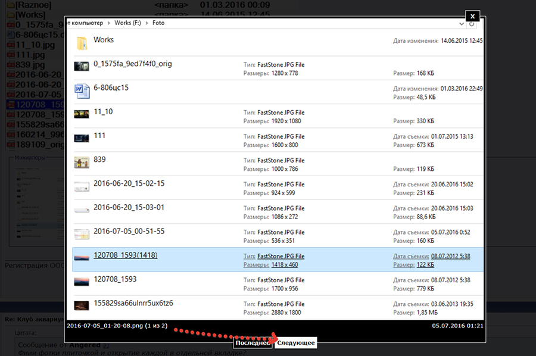This screenshot has height=356, width=536.
Task: Click the Следующее button
Action: pyautogui.click(x=296, y=343)
